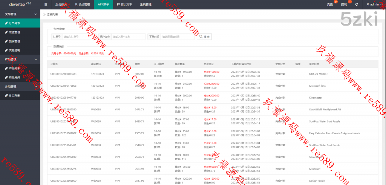The width and height of the screenshot is (386, 185).
Task: Open 提现 notifications with badge 1
Action: (344, 5)
